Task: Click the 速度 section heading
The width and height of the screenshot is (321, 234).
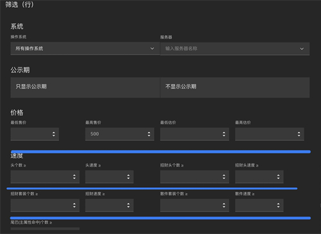Action: 17,156
